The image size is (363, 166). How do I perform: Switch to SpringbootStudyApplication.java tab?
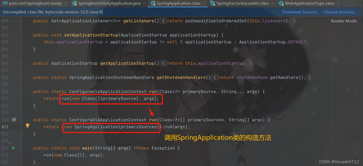click(109, 3)
